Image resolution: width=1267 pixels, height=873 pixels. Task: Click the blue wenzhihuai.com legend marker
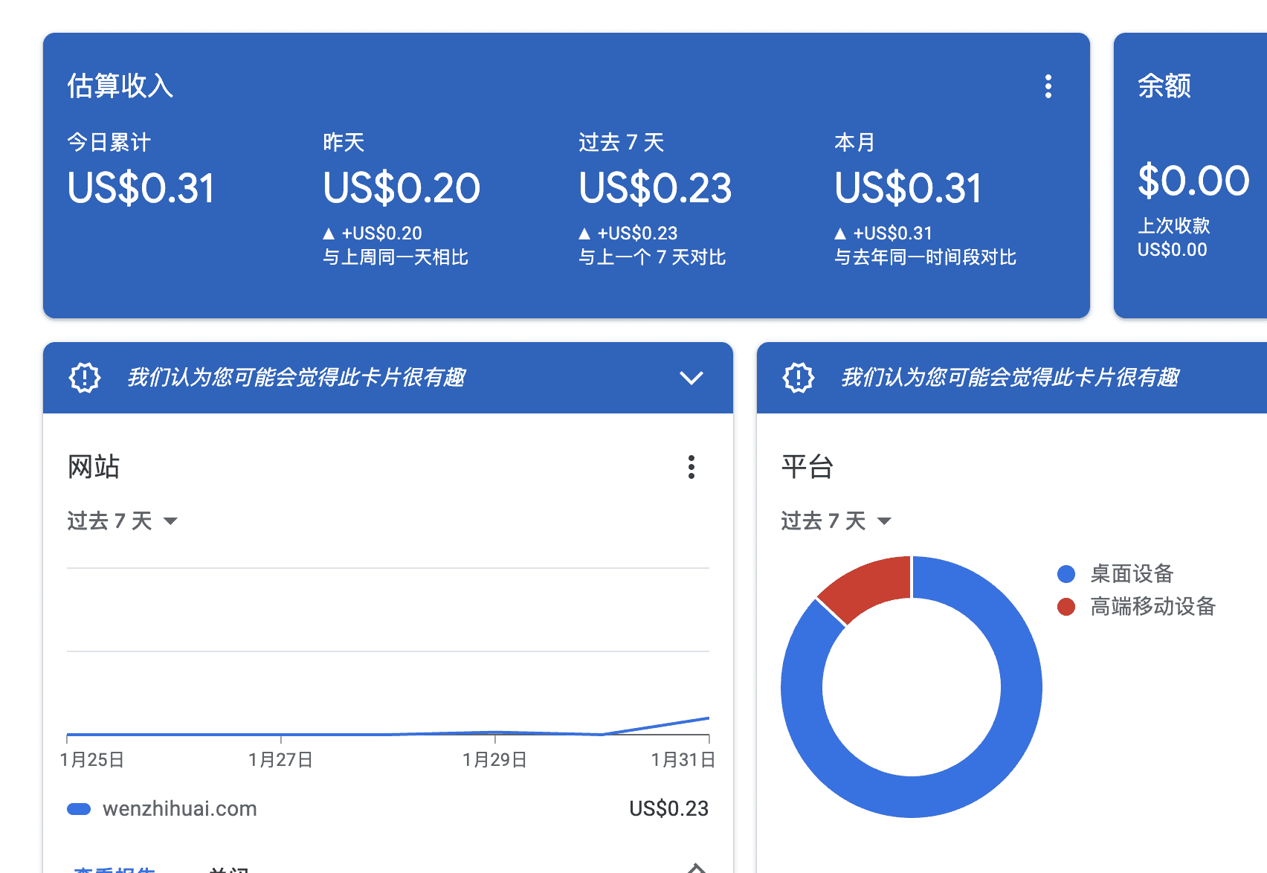(x=79, y=809)
